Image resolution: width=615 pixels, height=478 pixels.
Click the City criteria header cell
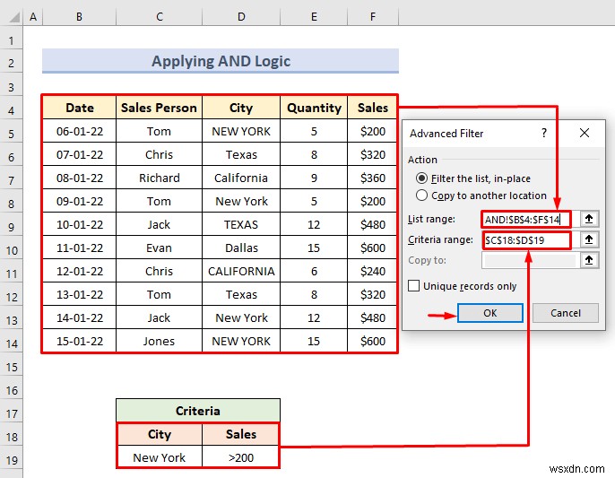[x=160, y=434]
